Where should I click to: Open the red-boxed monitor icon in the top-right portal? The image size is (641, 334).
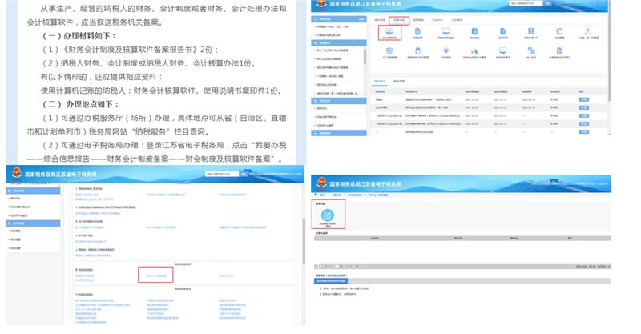[x=389, y=33]
